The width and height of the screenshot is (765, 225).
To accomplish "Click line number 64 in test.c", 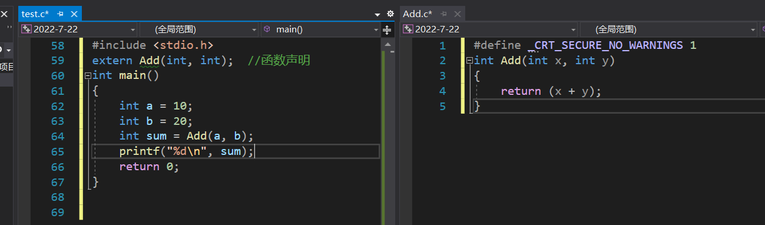I will point(58,136).
